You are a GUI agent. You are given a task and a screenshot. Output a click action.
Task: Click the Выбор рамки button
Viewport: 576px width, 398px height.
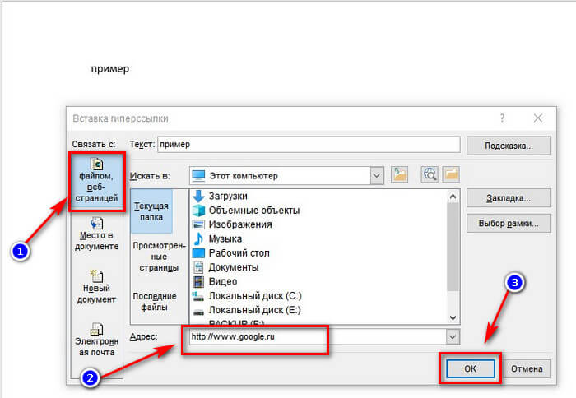coord(509,223)
